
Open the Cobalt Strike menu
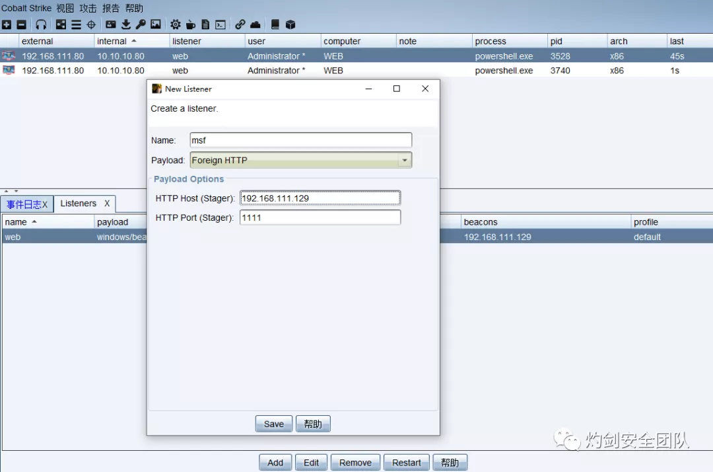[26, 8]
